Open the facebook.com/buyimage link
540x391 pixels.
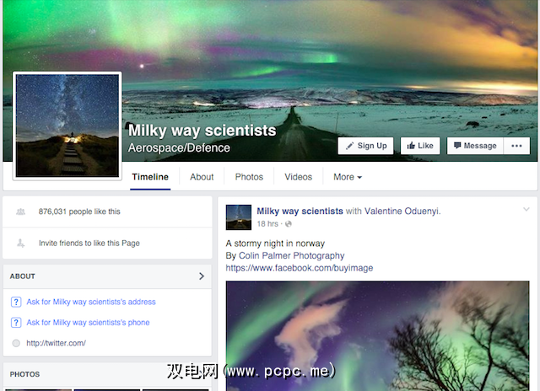point(300,268)
